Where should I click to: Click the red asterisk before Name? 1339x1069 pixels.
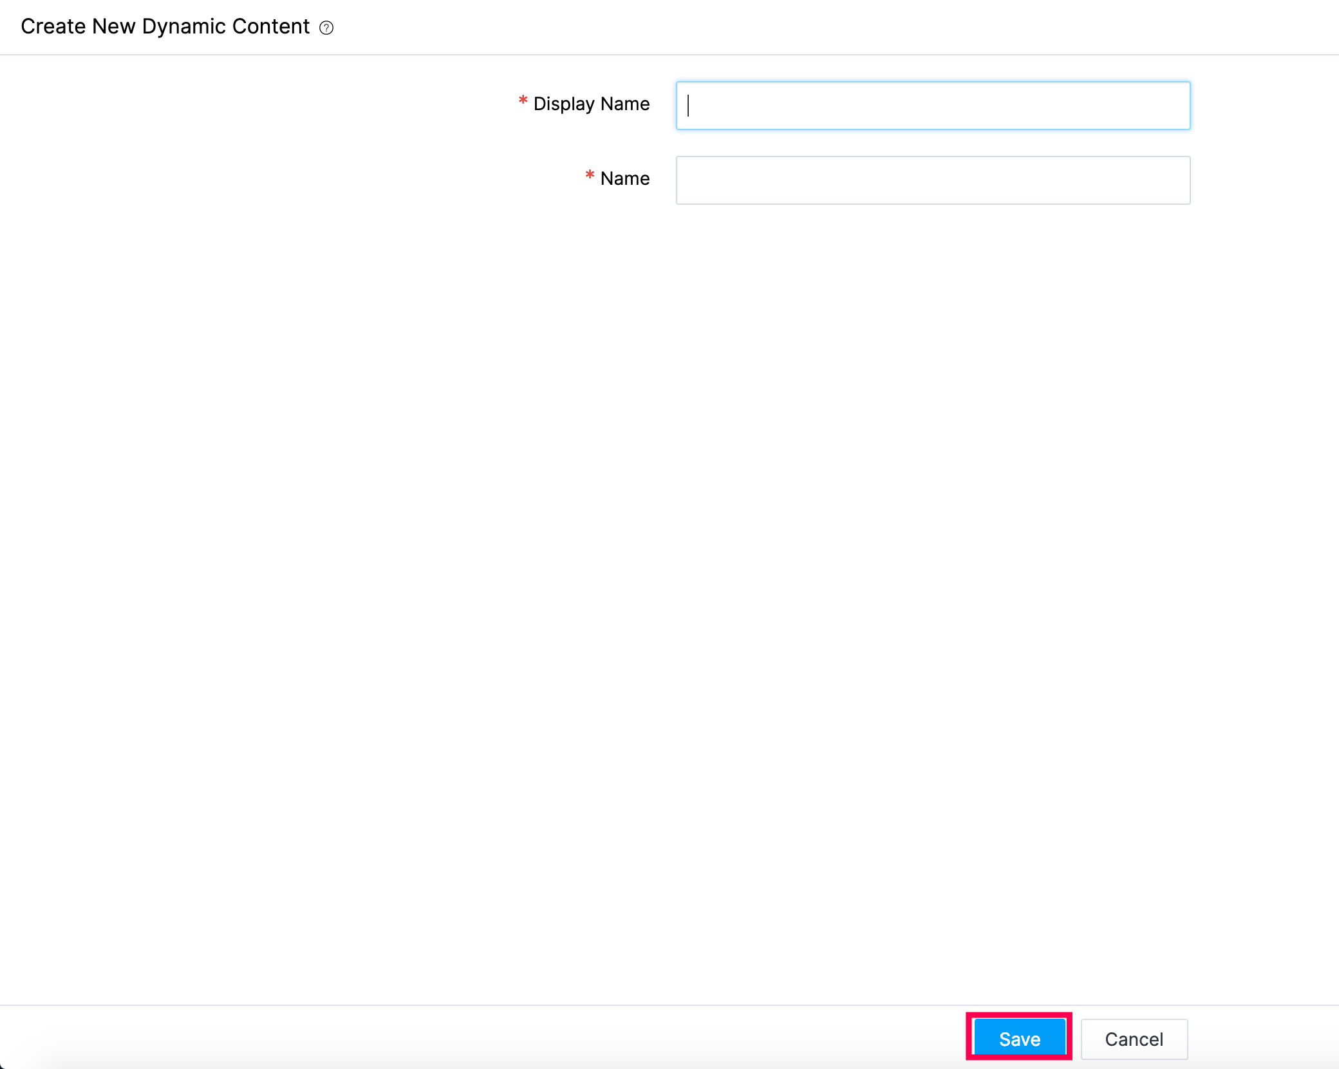(x=590, y=176)
